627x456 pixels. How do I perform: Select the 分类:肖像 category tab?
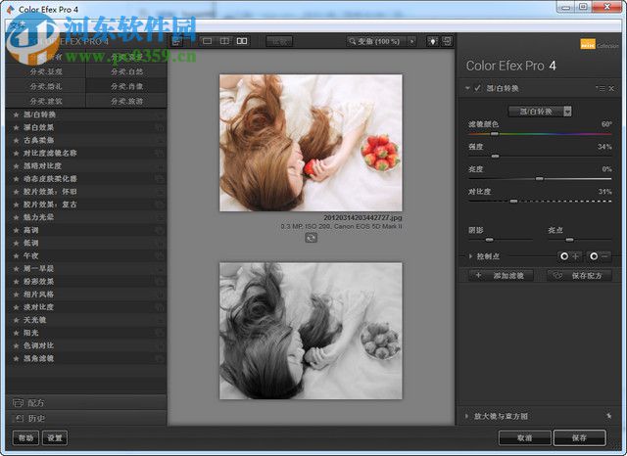point(126,85)
